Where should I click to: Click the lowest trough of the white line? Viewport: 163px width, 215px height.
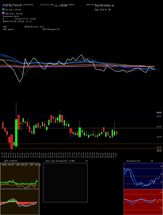pyautogui.click(x=20, y=82)
